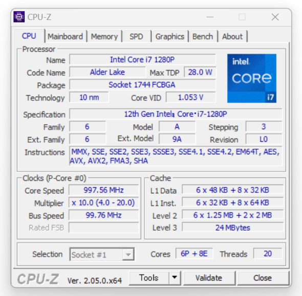Click the Validate button
The width and height of the screenshot is (302, 296).
tap(209, 278)
